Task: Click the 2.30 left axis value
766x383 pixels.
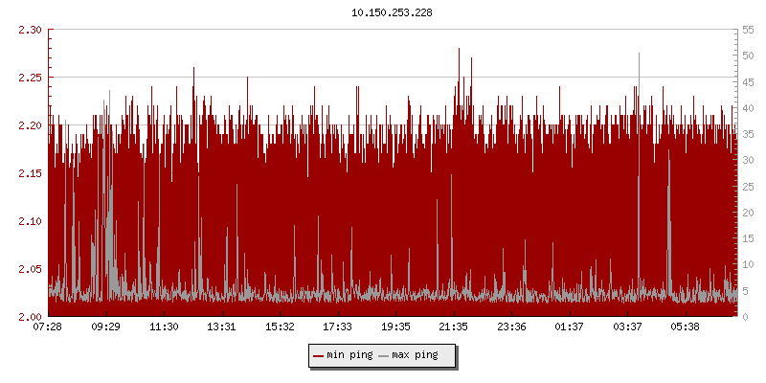Action: (30, 30)
